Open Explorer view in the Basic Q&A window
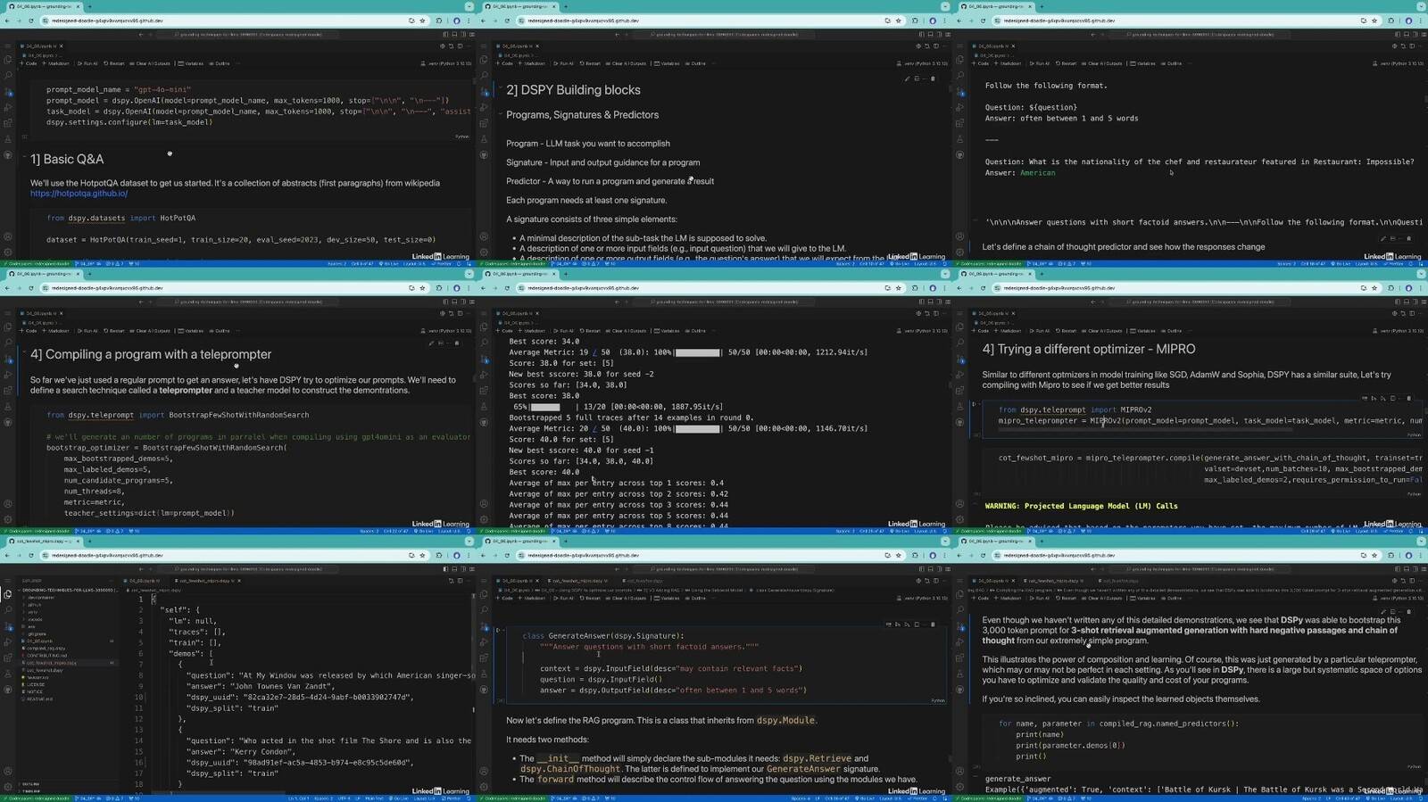 [8, 60]
